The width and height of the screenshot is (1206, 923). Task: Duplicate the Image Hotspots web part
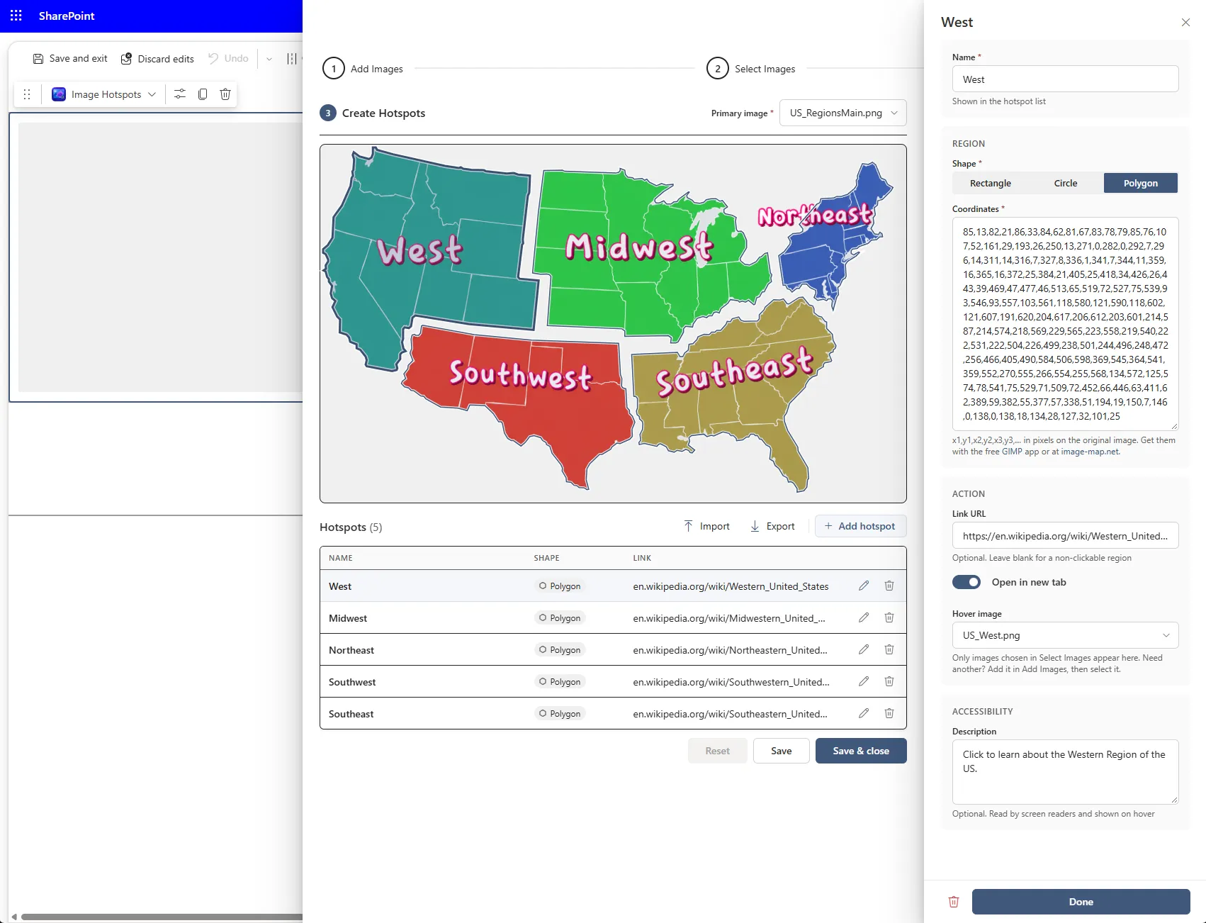pos(203,94)
